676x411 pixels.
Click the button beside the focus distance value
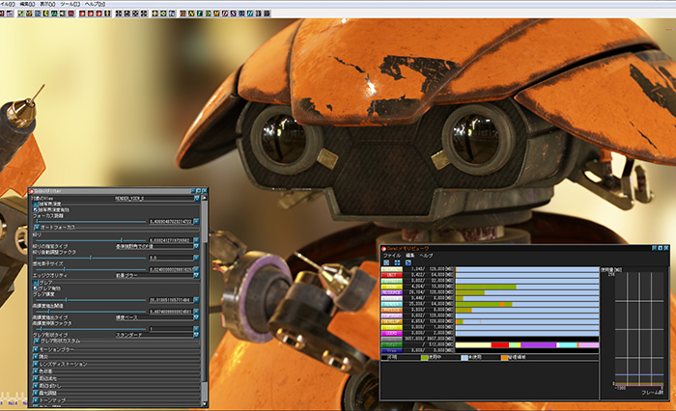tap(196, 221)
